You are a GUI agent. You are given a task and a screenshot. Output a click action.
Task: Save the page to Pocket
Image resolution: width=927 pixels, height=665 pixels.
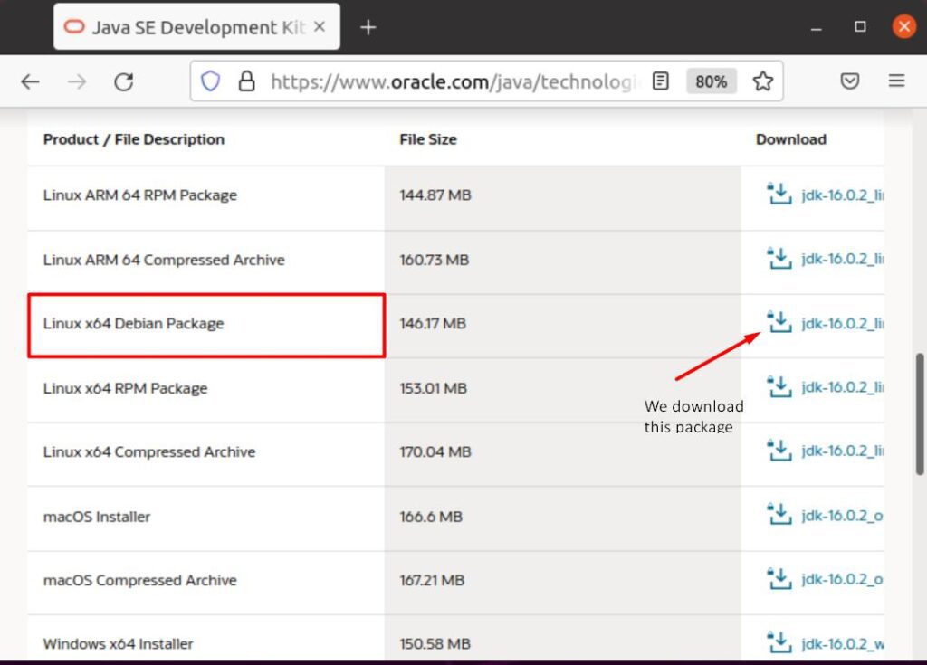[849, 81]
